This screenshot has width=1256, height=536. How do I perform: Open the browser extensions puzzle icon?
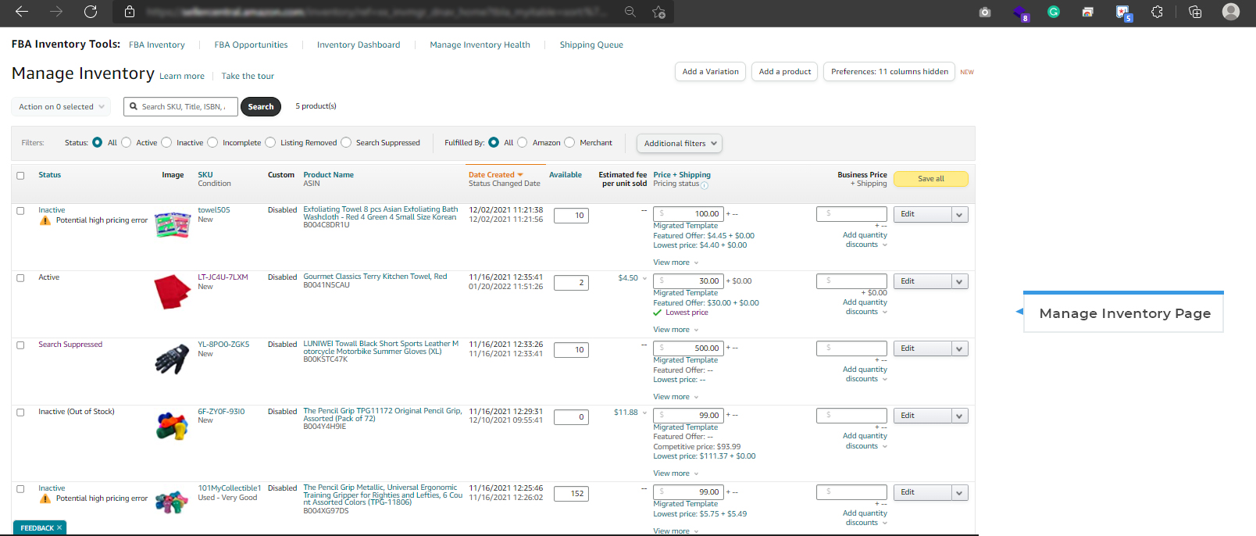tap(1157, 12)
